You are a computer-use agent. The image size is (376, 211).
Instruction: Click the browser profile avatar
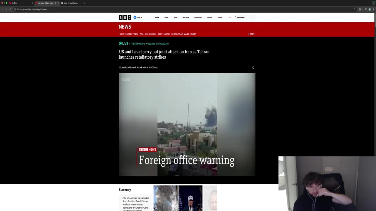[370, 9]
